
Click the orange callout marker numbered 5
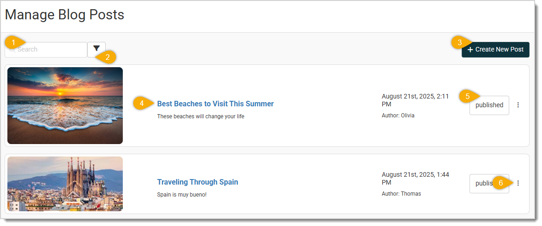click(x=466, y=96)
